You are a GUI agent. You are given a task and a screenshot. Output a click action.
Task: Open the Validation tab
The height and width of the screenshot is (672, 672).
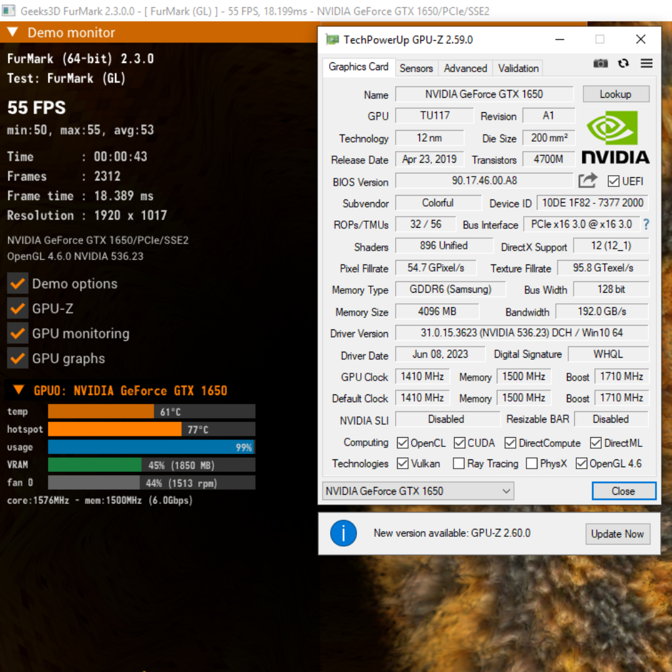point(518,68)
